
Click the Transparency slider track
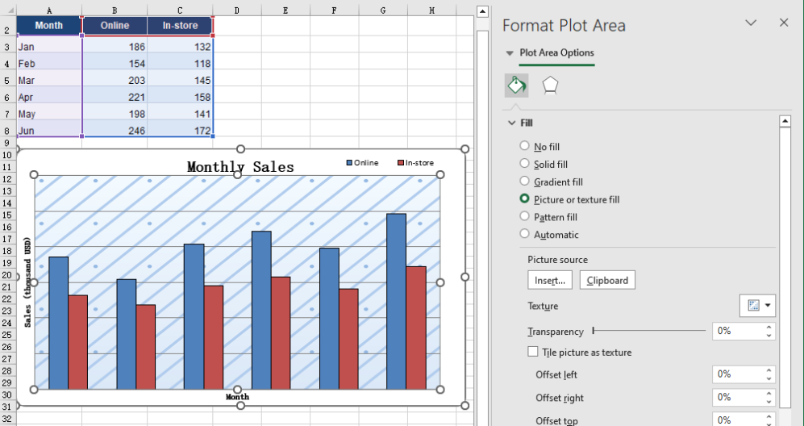648,331
